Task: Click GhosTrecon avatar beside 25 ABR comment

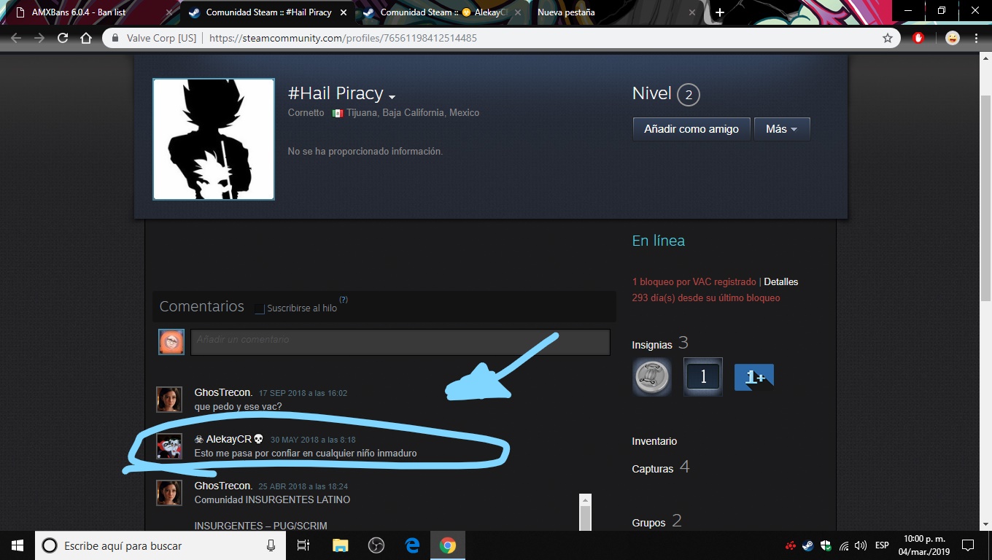Action: coord(169,493)
